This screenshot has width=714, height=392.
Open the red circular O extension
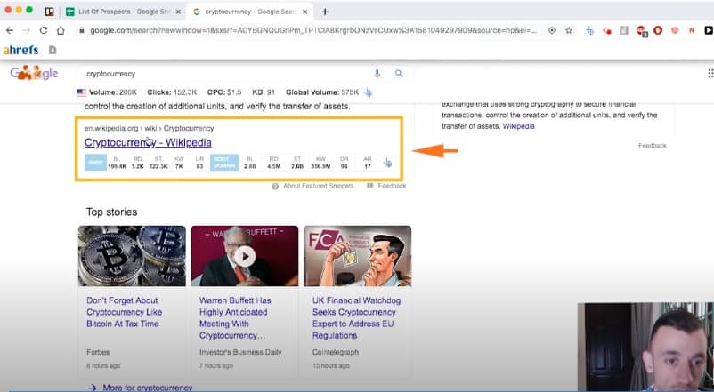pyautogui.click(x=658, y=30)
